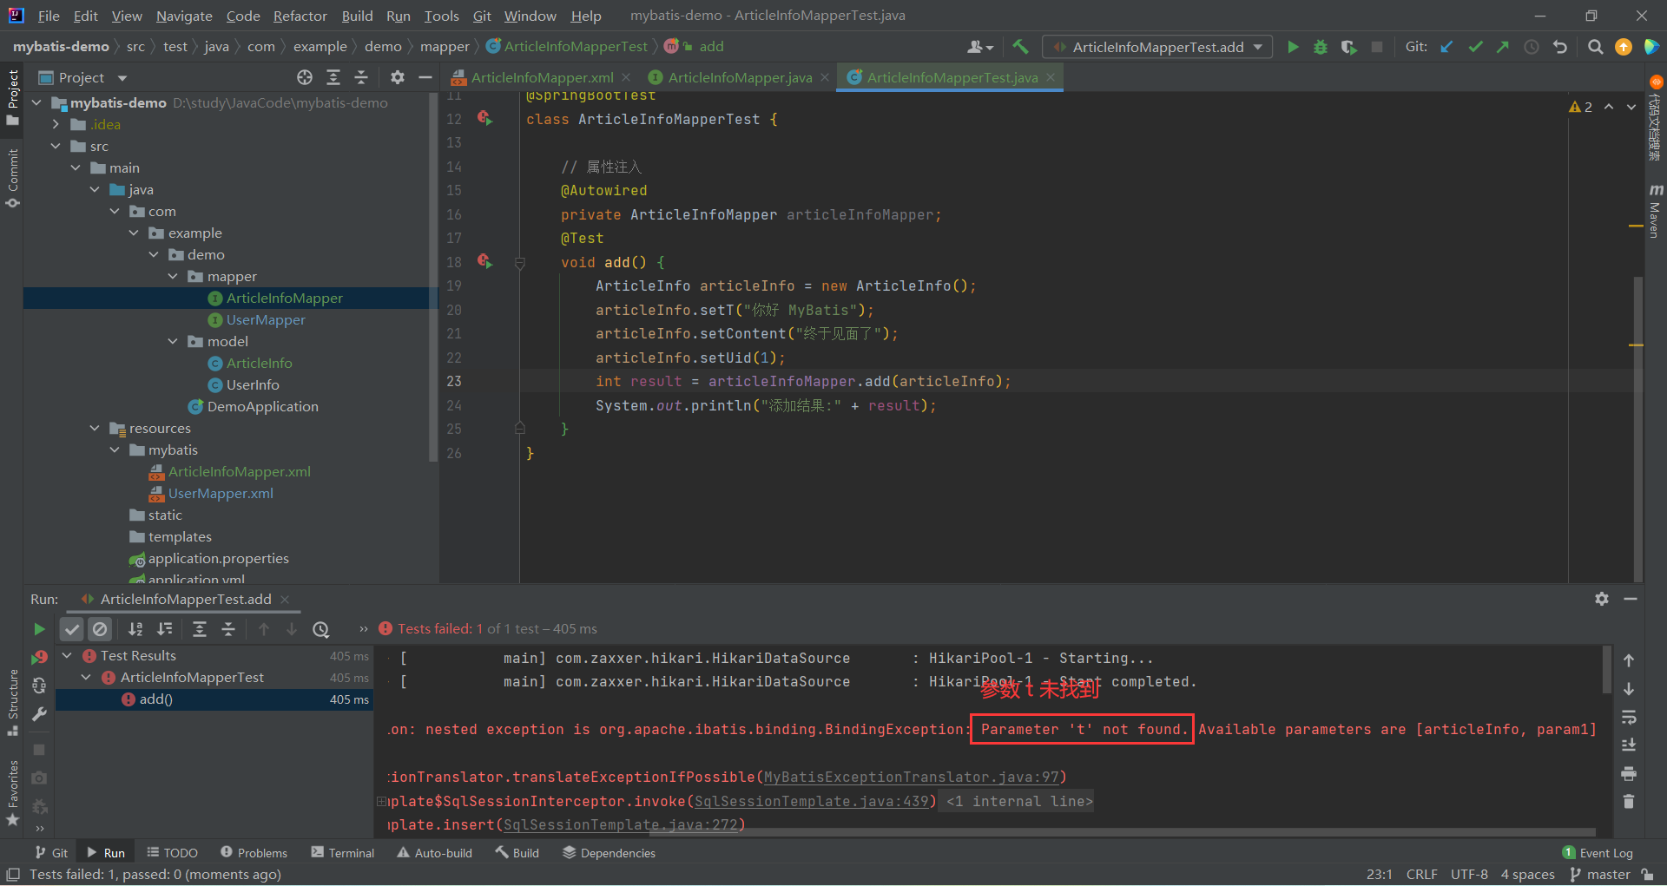Open TODO tool window
This screenshot has height=886, width=1667.
pos(172,853)
